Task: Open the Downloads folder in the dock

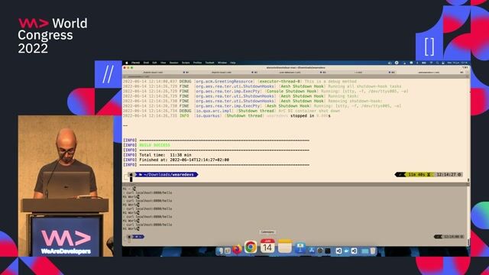Action: tap(364, 251)
